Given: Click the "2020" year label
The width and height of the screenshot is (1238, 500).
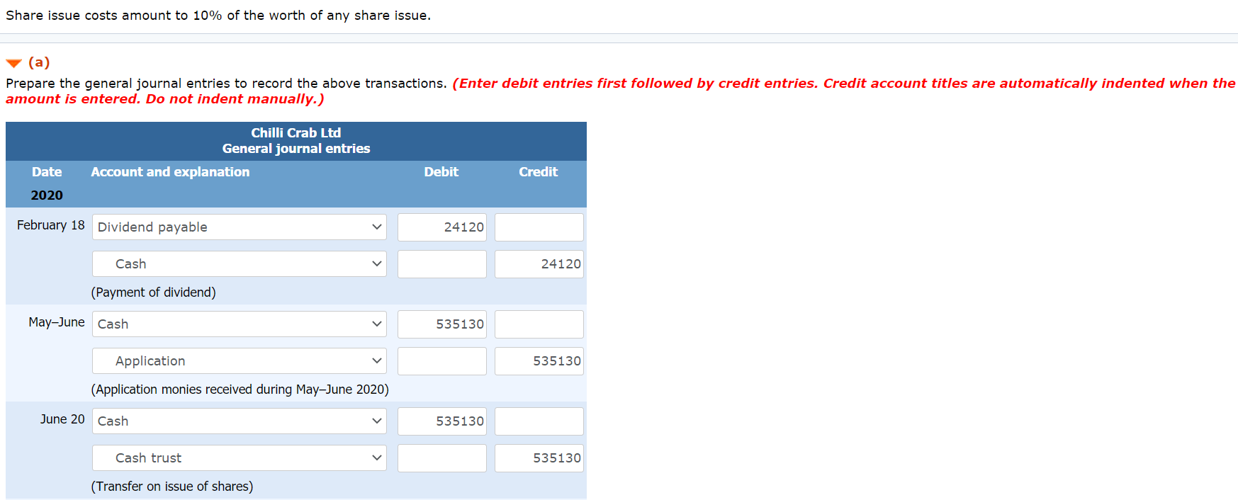Looking at the screenshot, I should click(47, 195).
